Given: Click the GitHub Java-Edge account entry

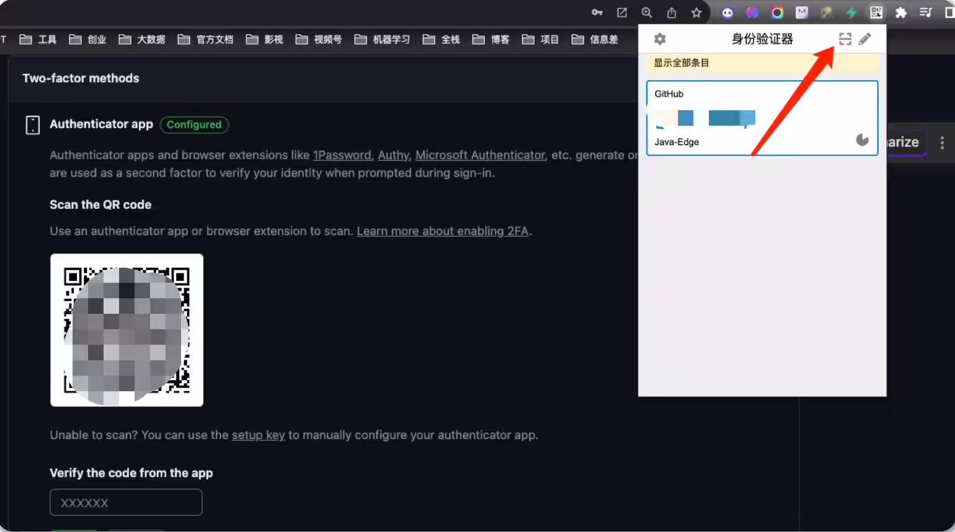Looking at the screenshot, I should click(762, 118).
